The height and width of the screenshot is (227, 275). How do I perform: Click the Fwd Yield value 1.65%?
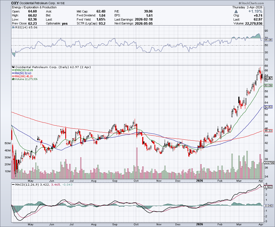click(x=101, y=19)
